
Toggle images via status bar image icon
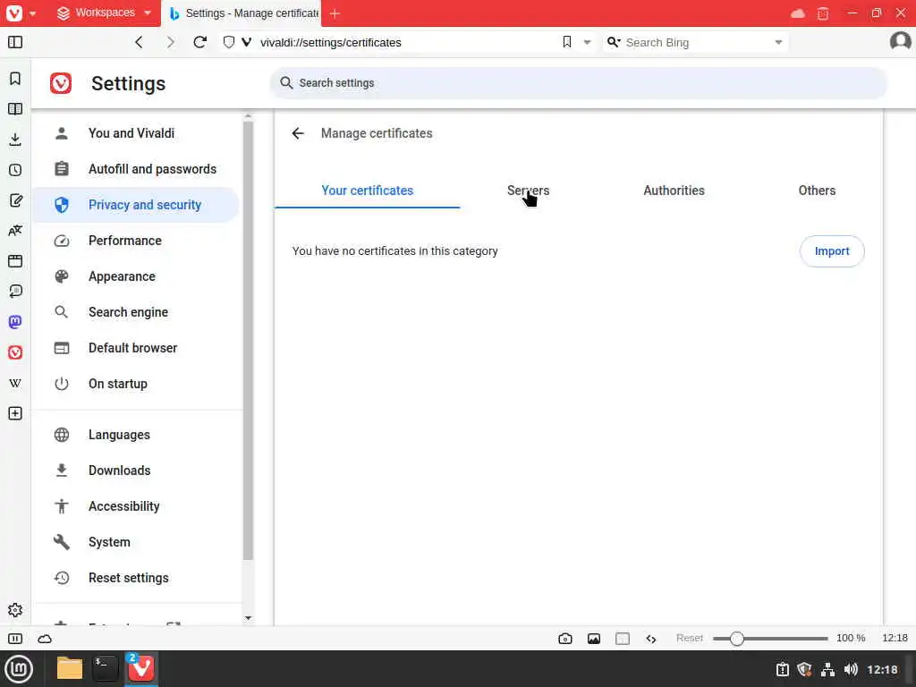click(x=594, y=638)
